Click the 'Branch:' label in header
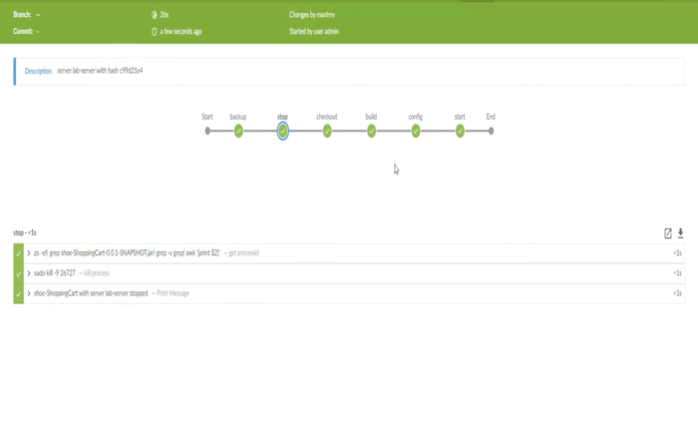This screenshot has height=437, width=698. (22, 15)
